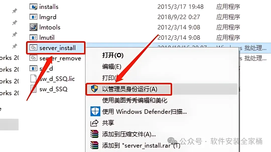
Task: Select edit with Meitu Xiuxiu option
Action: 135,100
